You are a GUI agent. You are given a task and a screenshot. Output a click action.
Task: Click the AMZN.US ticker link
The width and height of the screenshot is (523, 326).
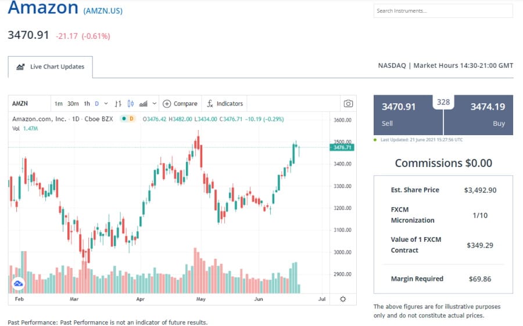pos(103,11)
